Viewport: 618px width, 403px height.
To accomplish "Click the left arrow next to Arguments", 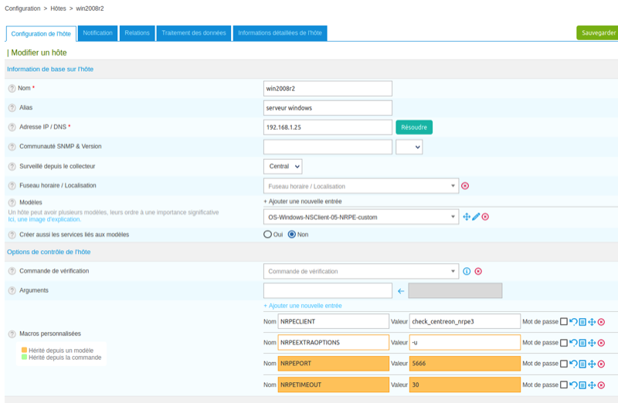I will coord(400,291).
